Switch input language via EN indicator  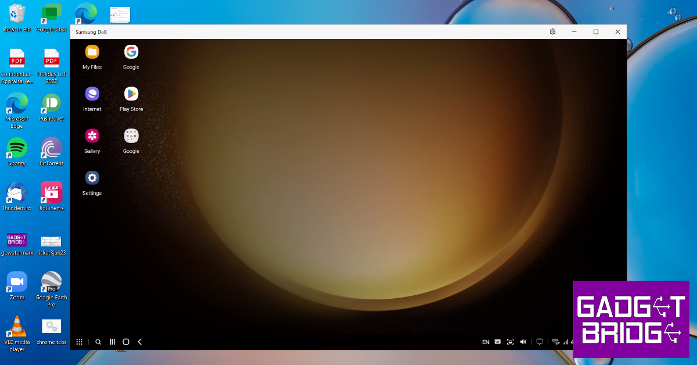click(x=486, y=342)
